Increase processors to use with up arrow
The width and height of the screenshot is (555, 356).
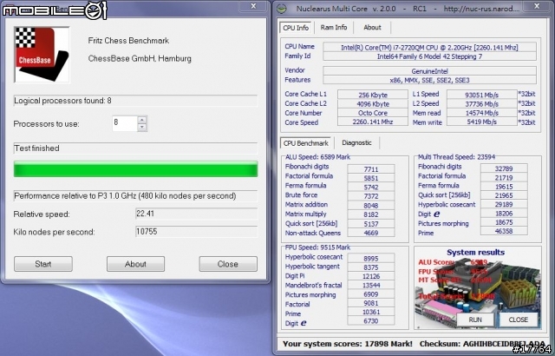tap(142, 121)
